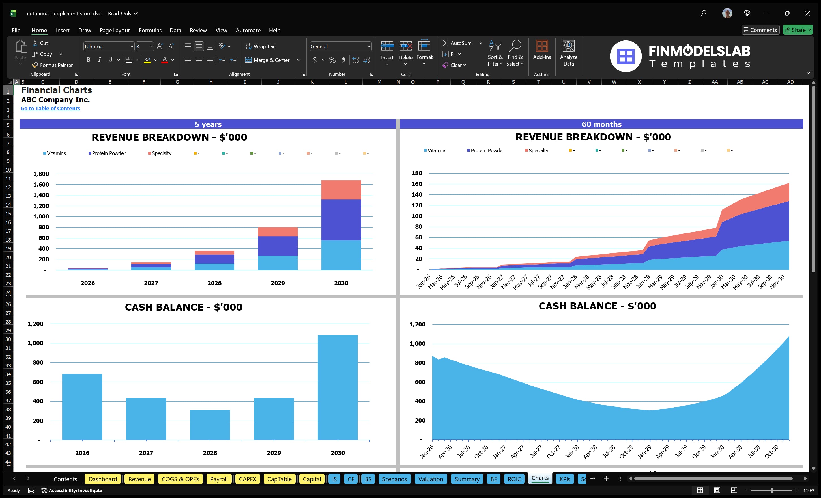Screen dimensions: 821x498
Task: Open the Number Format dropdown
Action: pyautogui.click(x=369, y=46)
